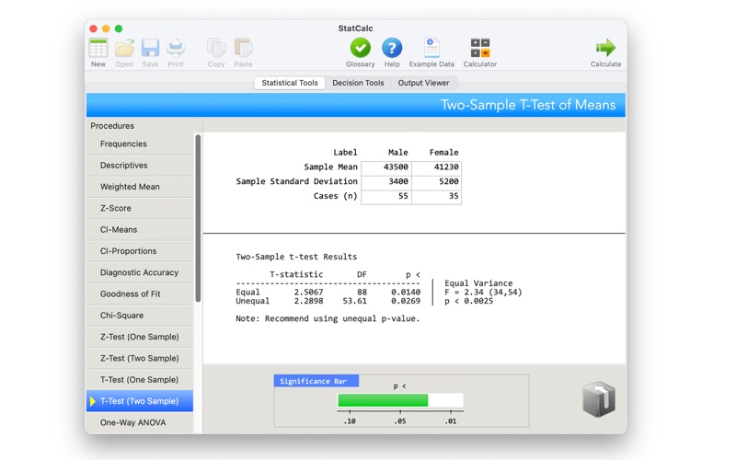Edit Male standard deviation 3400
736x460 pixels.
pos(386,181)
